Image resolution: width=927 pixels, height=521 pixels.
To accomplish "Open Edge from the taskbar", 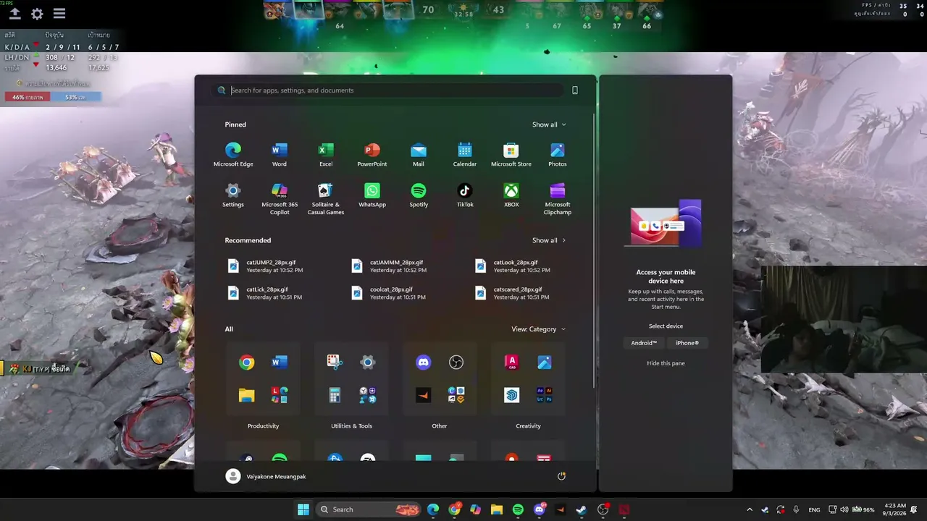I will pos(433,509).
